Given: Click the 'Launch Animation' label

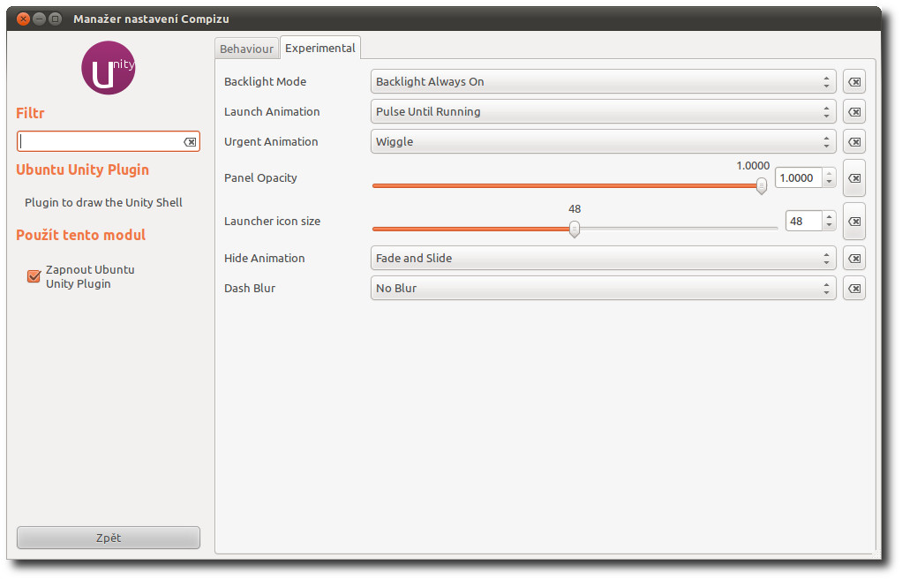Looking at the screenshot, I should click(272, 111).
